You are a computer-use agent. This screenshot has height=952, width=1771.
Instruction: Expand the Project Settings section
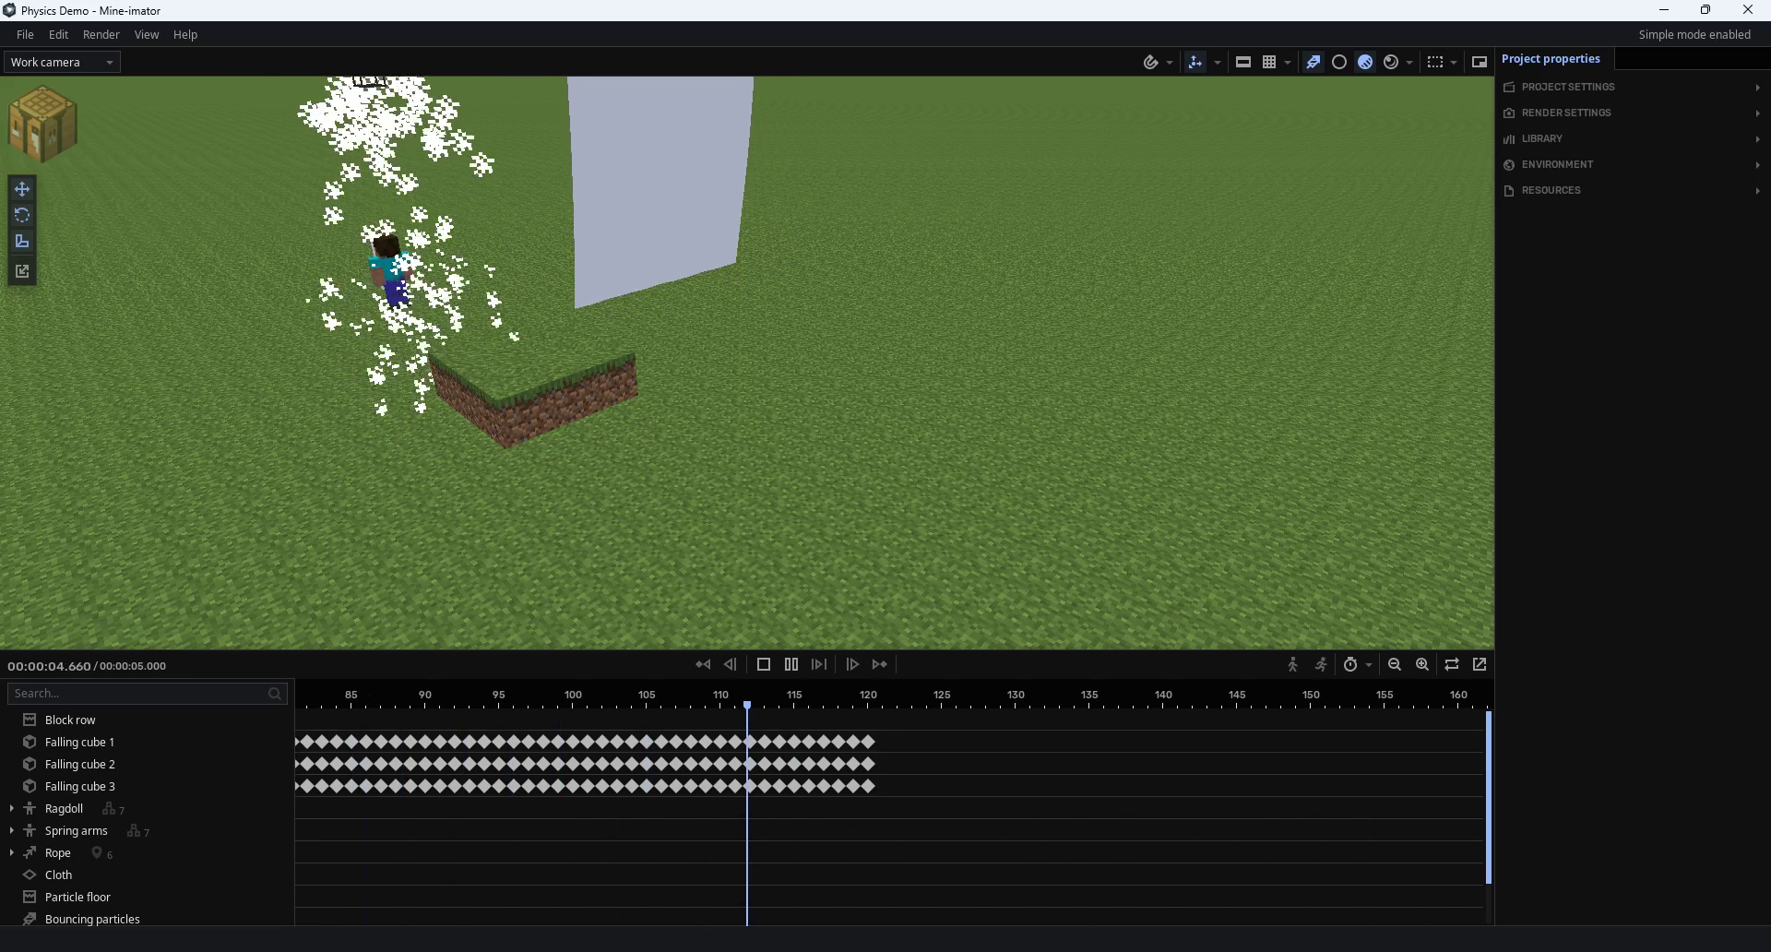[1632, 87]
